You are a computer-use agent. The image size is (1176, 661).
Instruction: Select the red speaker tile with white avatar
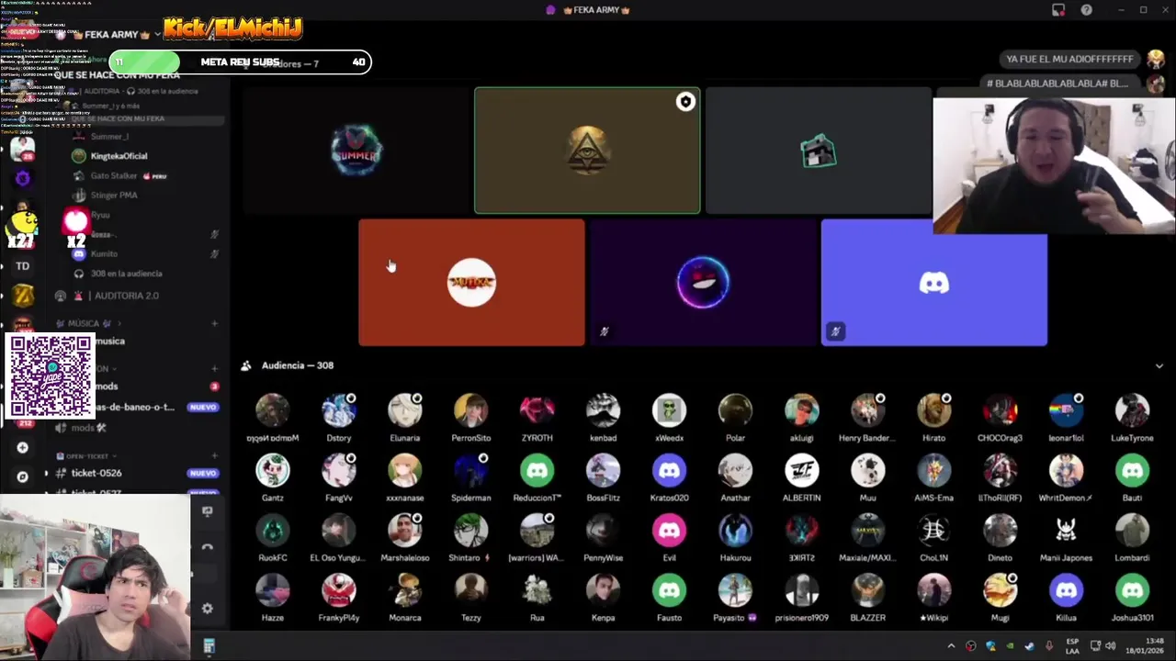click(x=471, y=282)
